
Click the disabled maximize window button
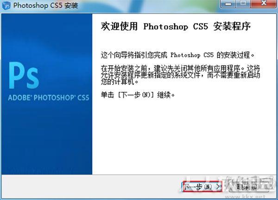[x=243, y=4]
